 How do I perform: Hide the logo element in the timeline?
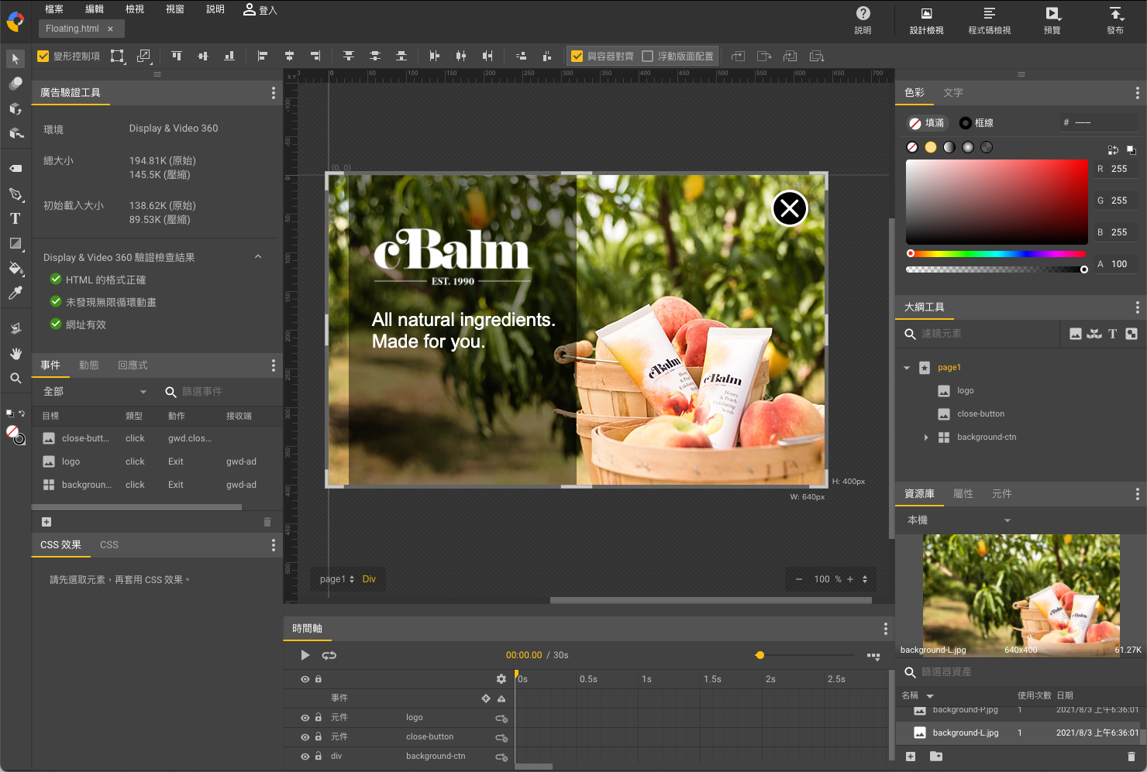click(305, 717)
